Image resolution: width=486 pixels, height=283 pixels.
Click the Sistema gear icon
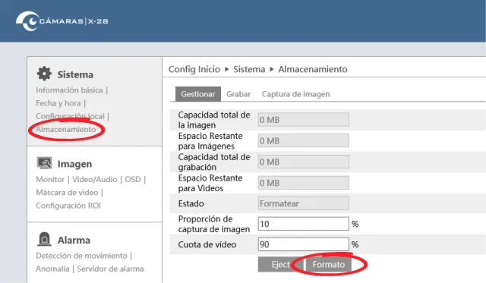[44, 74]
